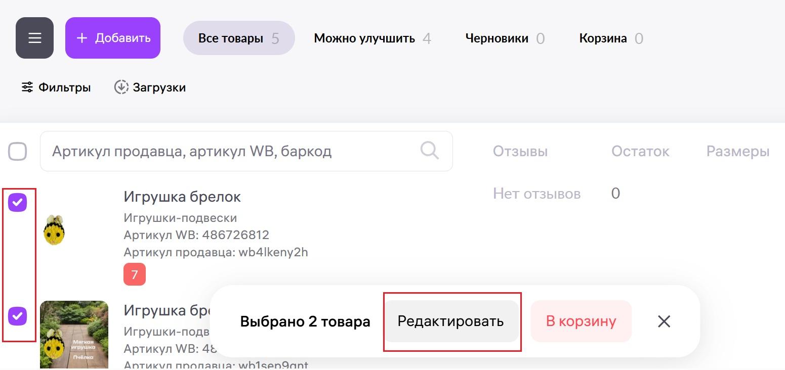Open the first Игрушка брелок title
The image size is (785, 370).
[182, 197]
